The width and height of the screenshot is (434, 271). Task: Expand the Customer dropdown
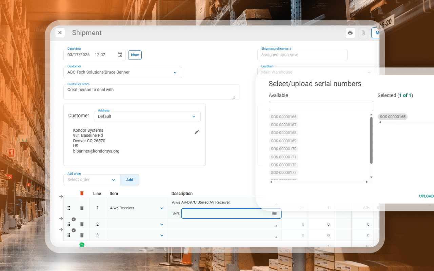click(175, 72)
